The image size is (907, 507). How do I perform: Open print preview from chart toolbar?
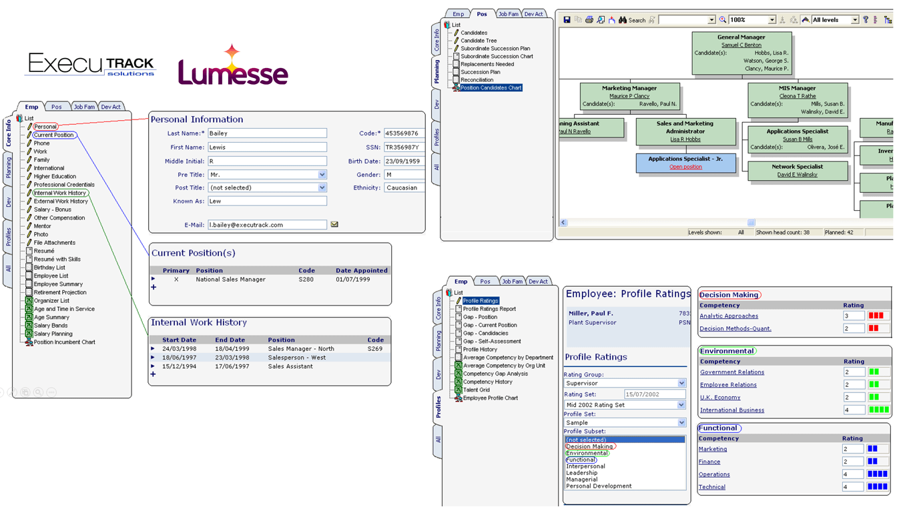601,20
